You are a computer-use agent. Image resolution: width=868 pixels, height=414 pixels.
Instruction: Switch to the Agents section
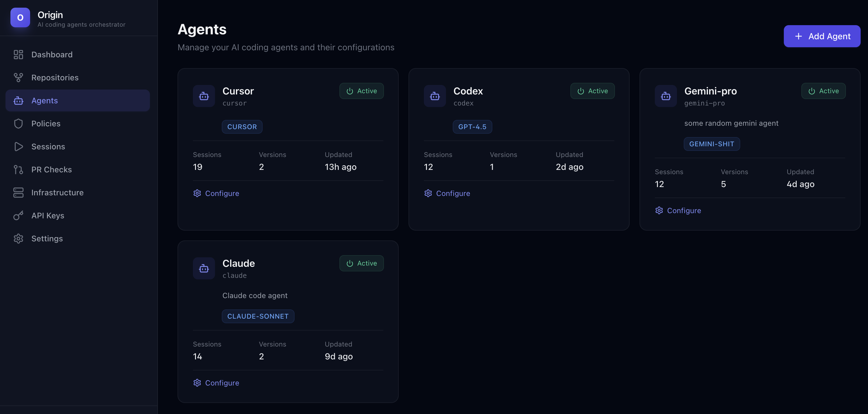pyautogui.click(x=45, y=100)
